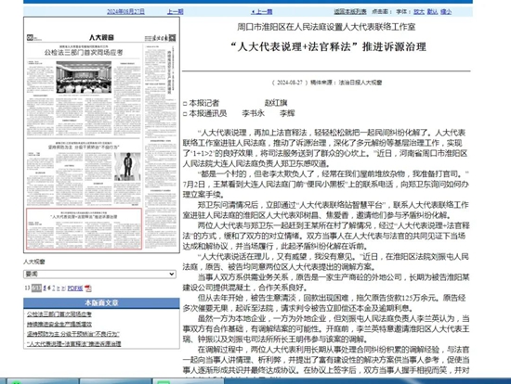Image resolution: width=511 pixels, height=384 pixels.
Task: Go to page 7 in pagination
Action: pos(54,288)
